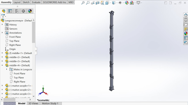This screenshot has width=188, height=105.
Task: Select Top Plane under middle<4>
Action: 17,78
